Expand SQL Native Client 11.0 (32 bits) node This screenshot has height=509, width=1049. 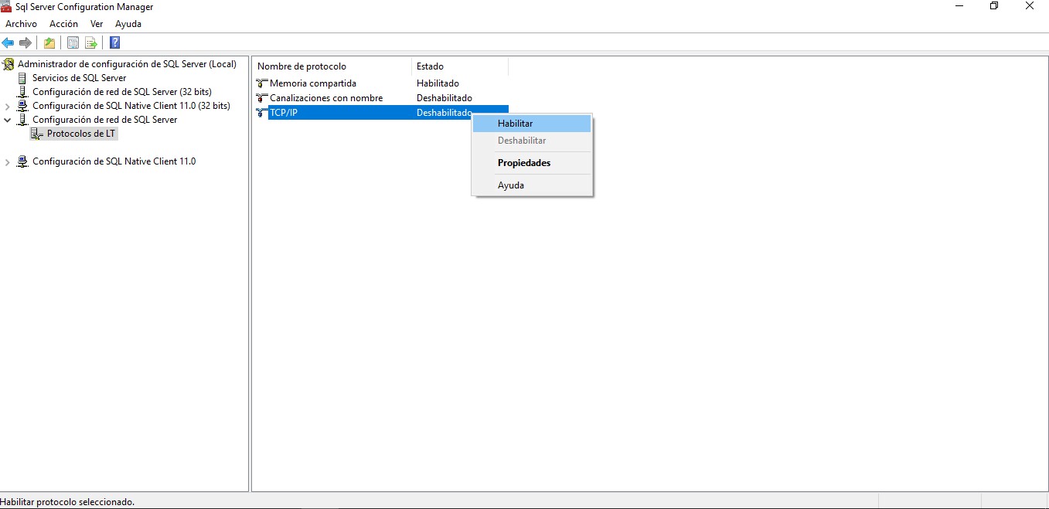(x=8, y=106)
